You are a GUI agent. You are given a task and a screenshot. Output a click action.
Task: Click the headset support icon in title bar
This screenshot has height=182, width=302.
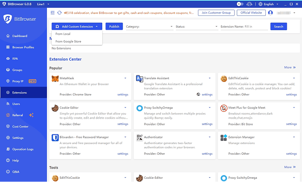click(249, 4)
